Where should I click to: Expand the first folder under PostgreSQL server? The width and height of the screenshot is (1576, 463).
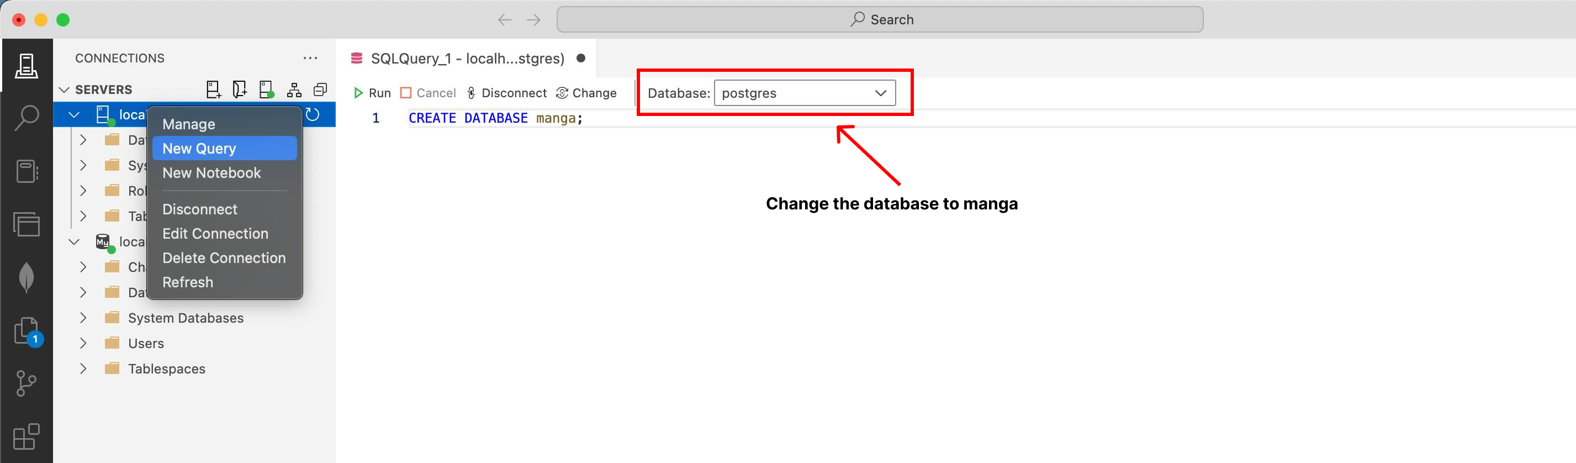point(83,140)
